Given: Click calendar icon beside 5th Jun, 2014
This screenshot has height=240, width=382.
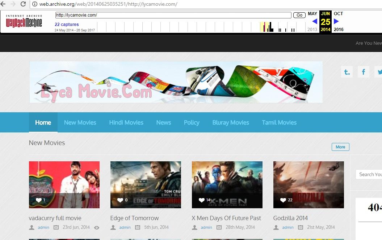Looking at the screenshot, I should (x=138, y=227).
